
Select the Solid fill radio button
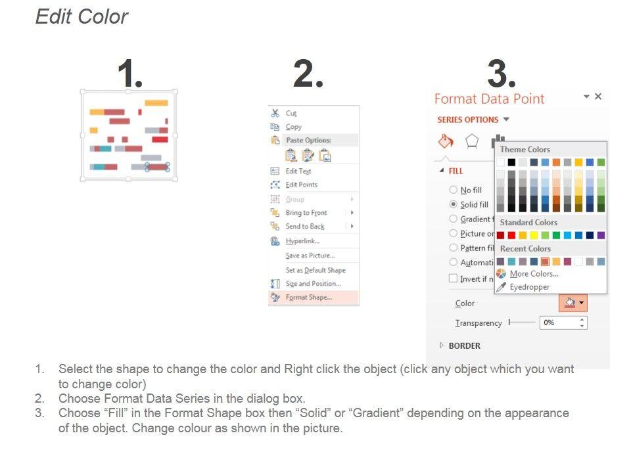(453, 204)
